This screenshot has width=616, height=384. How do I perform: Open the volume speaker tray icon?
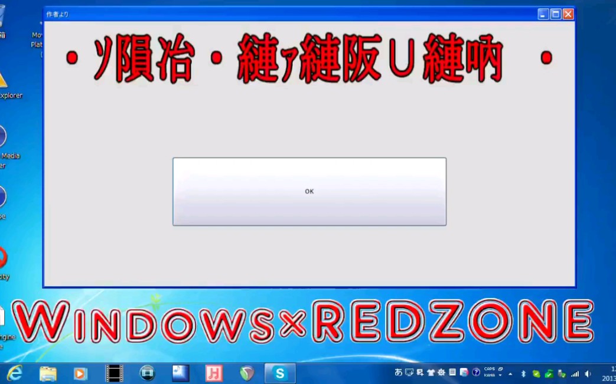click(x=588, y=374)
